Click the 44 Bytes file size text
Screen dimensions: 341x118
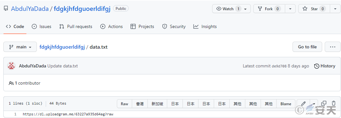(58, 104)
